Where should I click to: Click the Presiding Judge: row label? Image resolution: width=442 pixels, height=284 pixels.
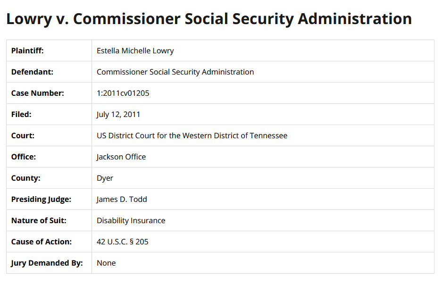(x=41, y=199)
